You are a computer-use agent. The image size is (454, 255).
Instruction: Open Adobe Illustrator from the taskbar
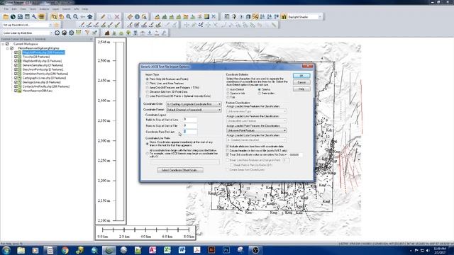211,250
